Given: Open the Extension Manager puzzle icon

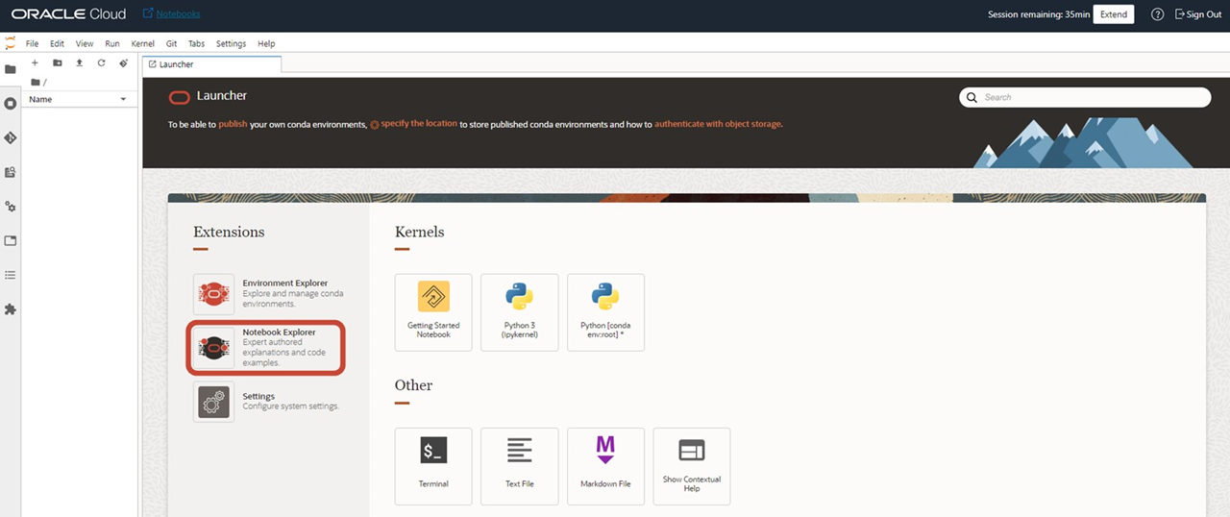Looking at the screenshot, I should tap(11, 309).
